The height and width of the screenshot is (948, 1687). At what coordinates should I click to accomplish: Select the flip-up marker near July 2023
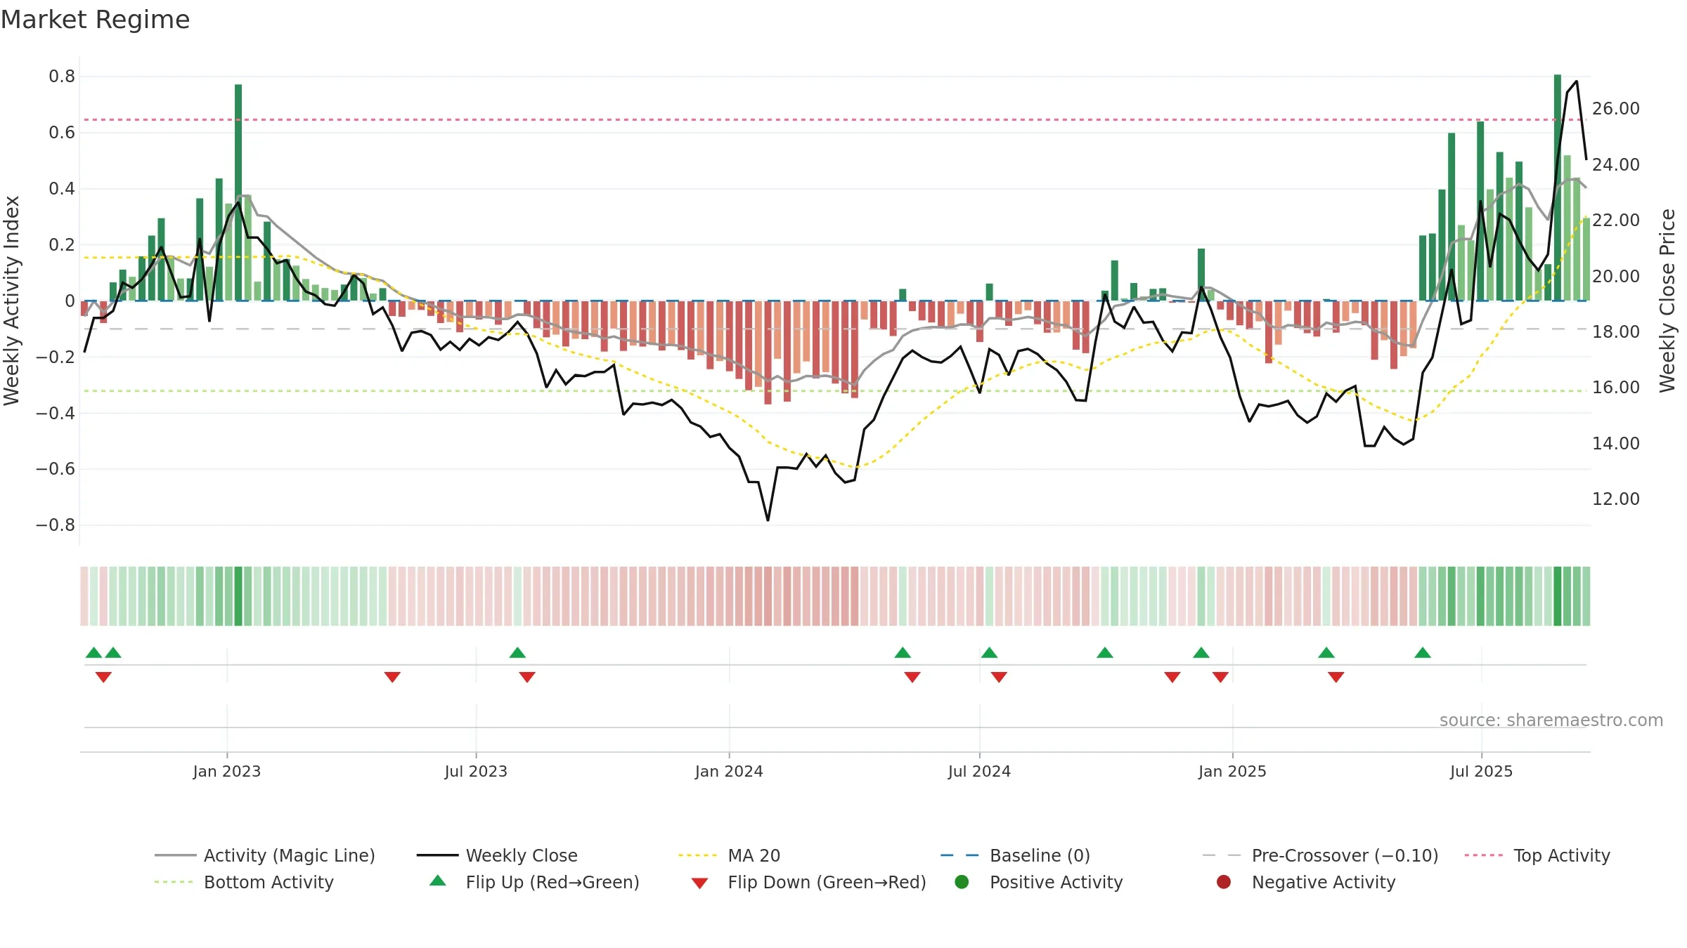(x=517, y=653)
